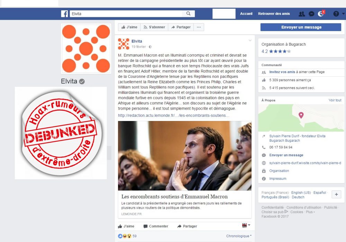Like the post with J'aime
Viewport: 346px width, 242px height.
[126, 226]
